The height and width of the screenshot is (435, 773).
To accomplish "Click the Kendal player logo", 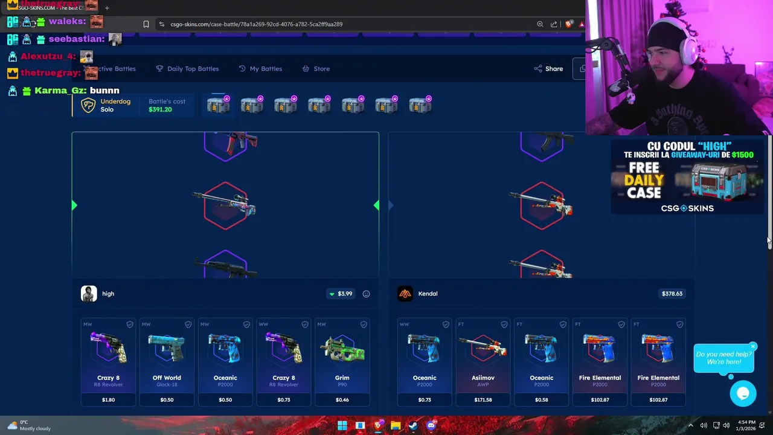I will coord(405,294).
